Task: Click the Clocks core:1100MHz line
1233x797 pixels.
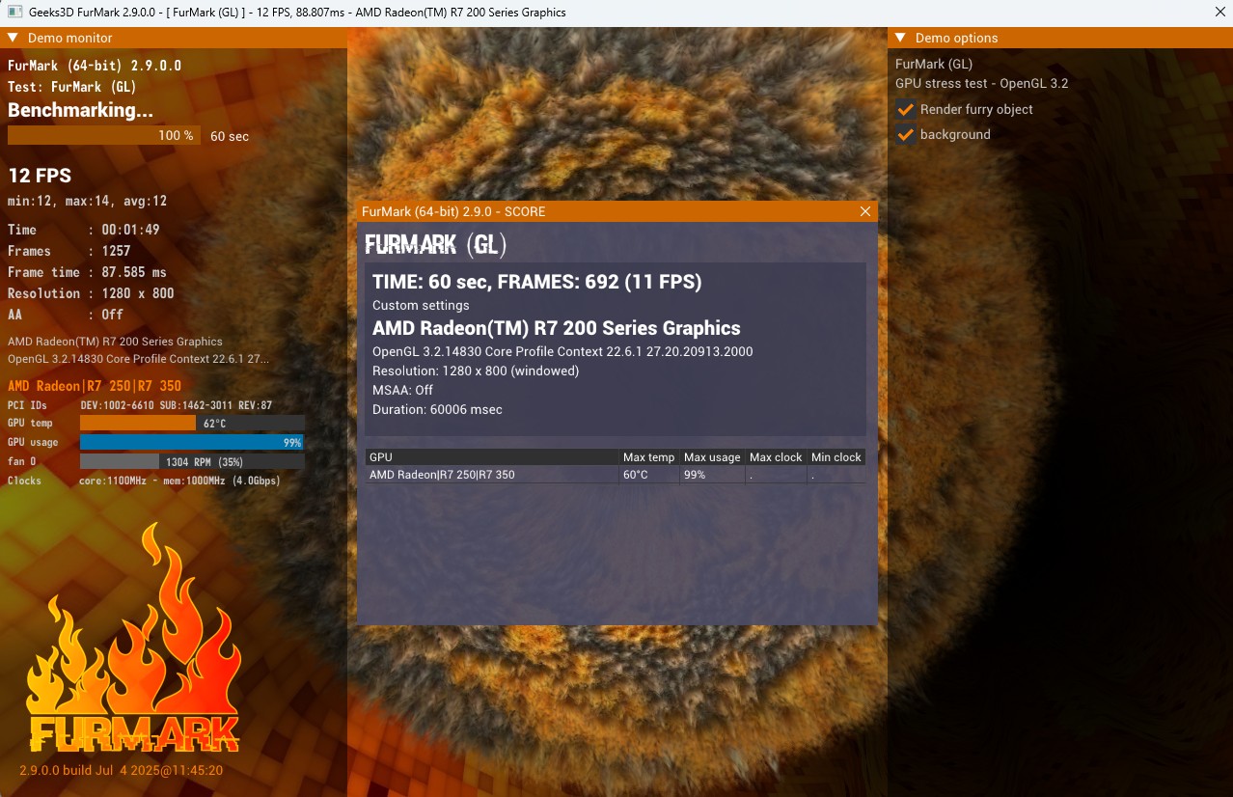Action: [x=144, y=481]
